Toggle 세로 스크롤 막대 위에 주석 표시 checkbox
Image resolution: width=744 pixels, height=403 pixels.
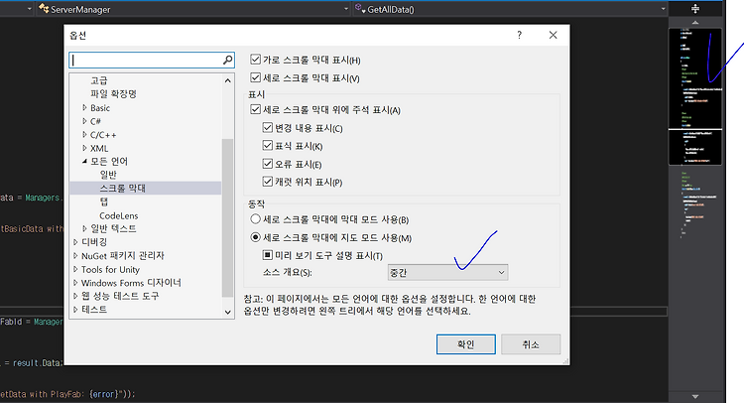[x=255, y=109]
